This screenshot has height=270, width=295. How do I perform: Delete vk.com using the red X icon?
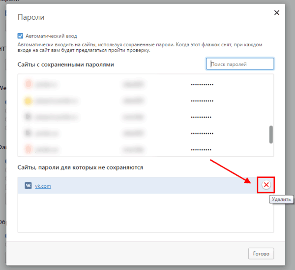(266, 185)
